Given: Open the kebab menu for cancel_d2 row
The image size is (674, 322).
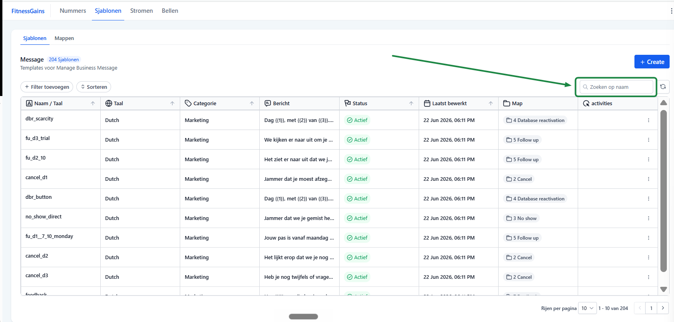Looking at the screenshot, I should pyautogui.click(x=648, y=257).
